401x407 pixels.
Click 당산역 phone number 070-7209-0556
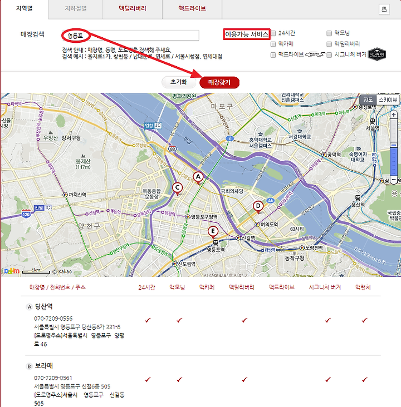[53, 319]
